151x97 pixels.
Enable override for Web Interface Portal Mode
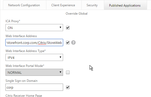point(68,72)
